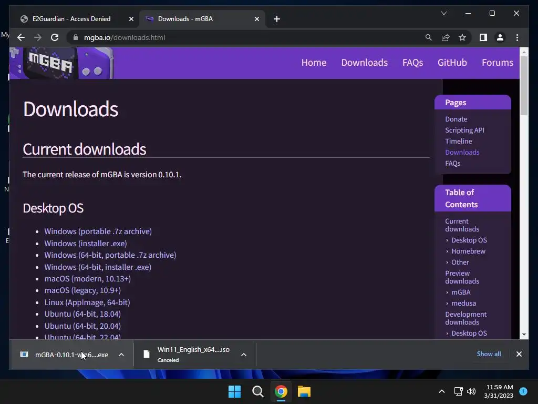Click the scrollbar down arrow
This screenshot has width=538, height=404.
coord(524,334)
